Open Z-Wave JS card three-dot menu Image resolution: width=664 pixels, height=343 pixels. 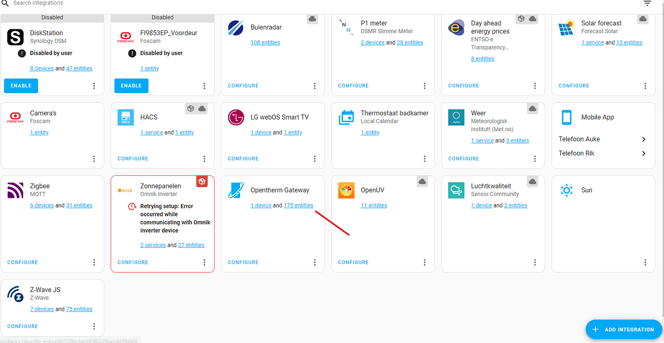click(x=94, y=326)
